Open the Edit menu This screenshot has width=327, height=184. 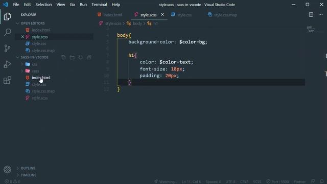click(27, 5)
